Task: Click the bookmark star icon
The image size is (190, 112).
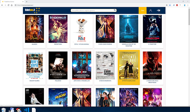Action: click(x=170, y=5)
